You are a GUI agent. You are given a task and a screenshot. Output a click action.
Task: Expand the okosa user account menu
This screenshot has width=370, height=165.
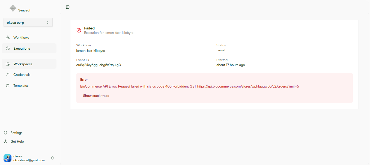click(x=52, y=158)
